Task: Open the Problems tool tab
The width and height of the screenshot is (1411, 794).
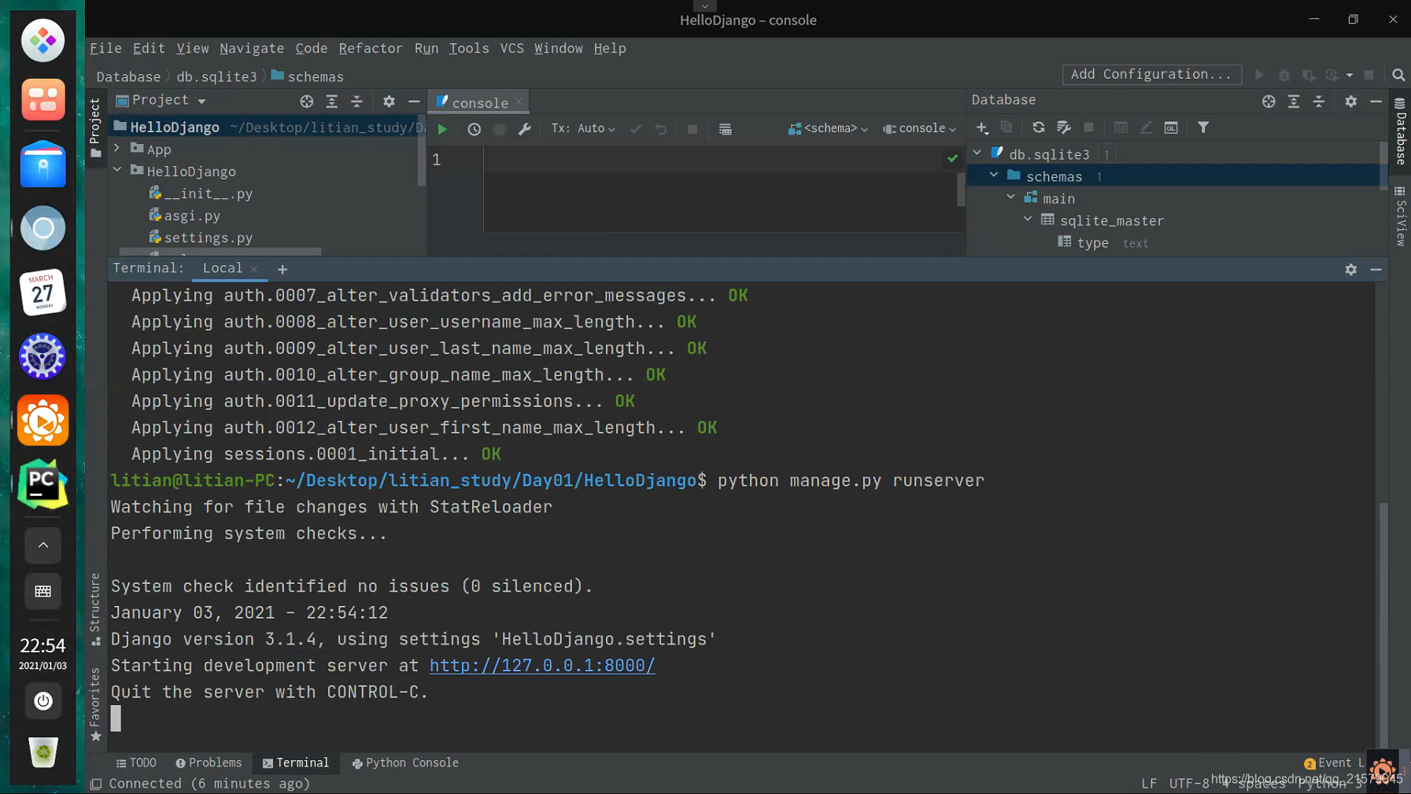Action: click(x=209, y=763)
